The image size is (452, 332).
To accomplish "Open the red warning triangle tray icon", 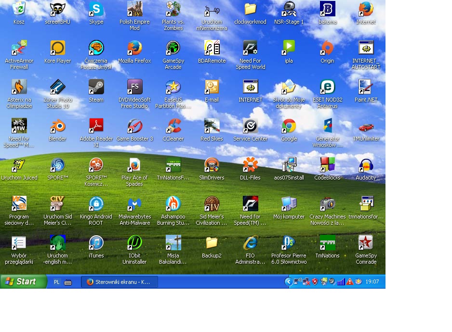I will [350, 281].
